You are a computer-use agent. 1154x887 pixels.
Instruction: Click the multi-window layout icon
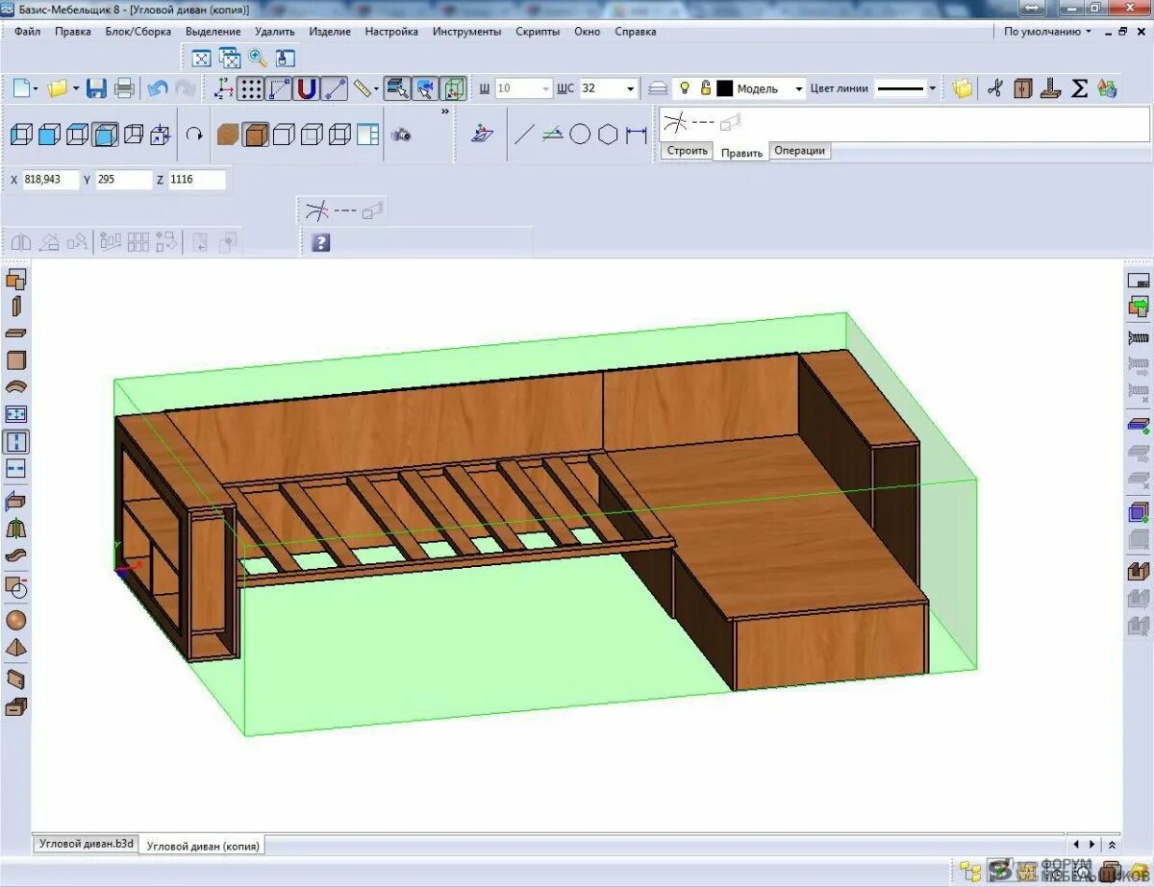367,135
